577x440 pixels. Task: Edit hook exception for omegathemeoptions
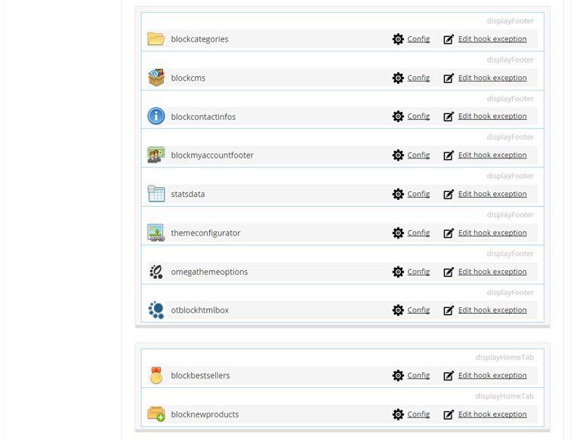coord(492,272)
